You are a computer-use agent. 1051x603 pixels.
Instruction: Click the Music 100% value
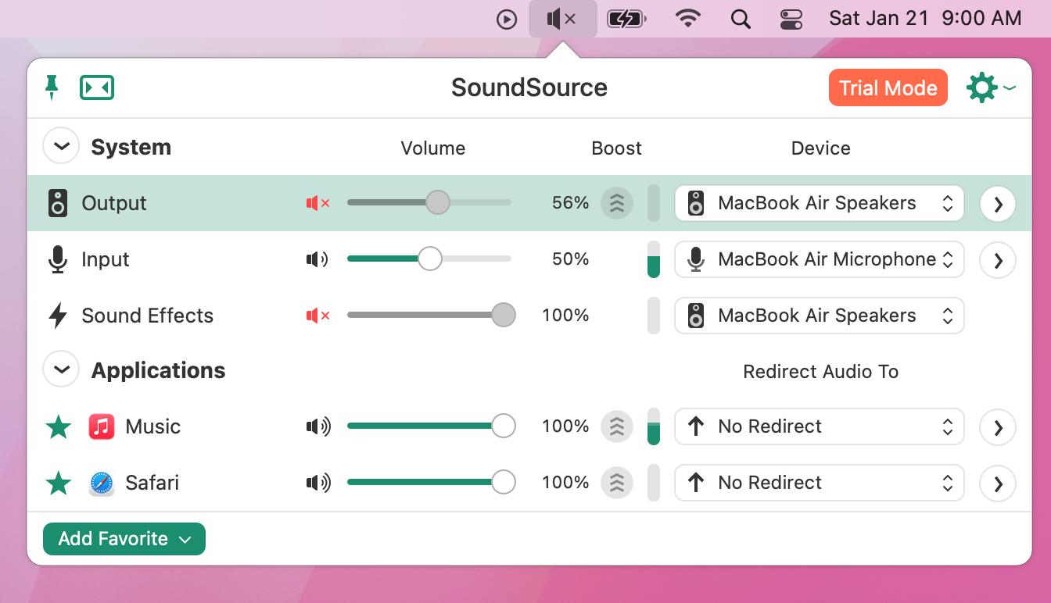[x=565, y=426]
